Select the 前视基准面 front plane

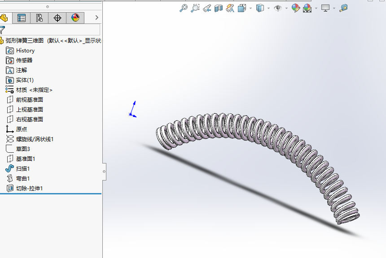[24, 100]
